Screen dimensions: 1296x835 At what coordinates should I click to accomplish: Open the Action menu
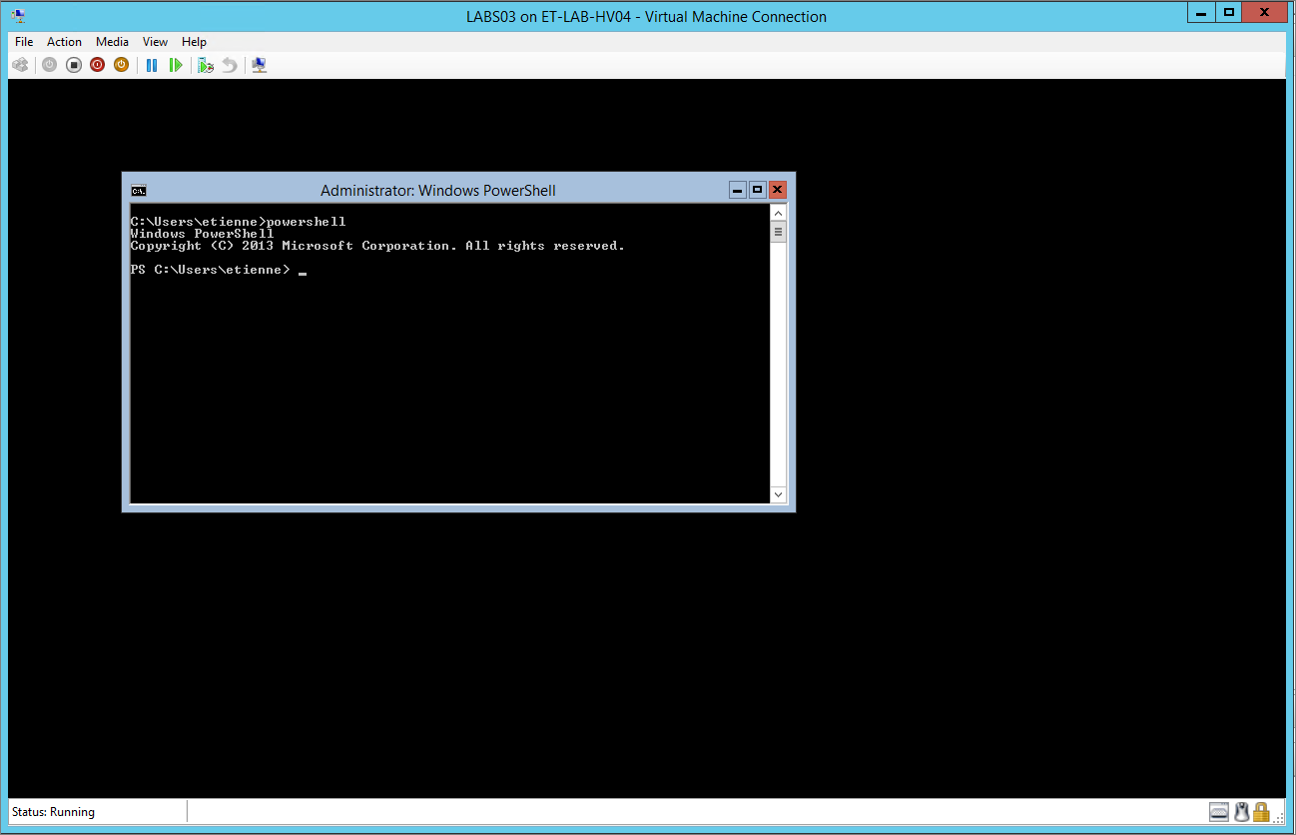(x=64, y=41)
